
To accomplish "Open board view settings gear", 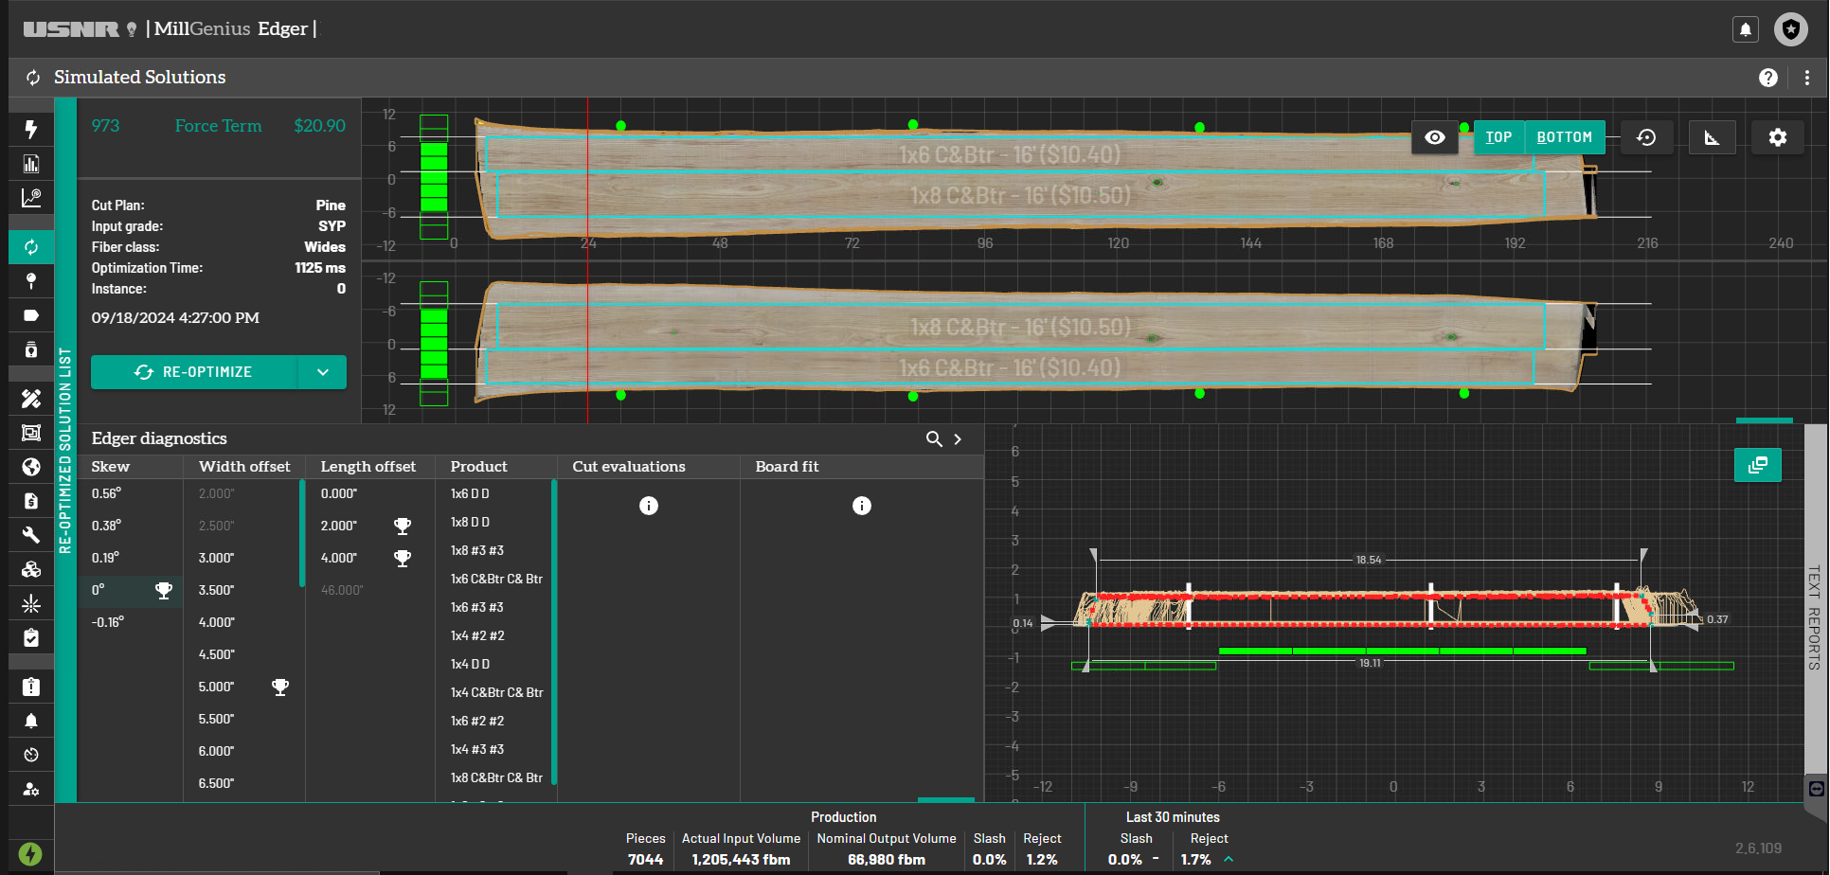I will 1778,137.
